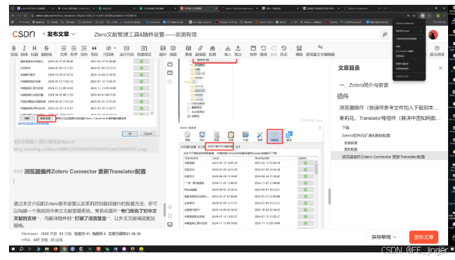Jump to Zotero软件内扩展&更新配置 outline entry
The image size is (455, 260).
[366, 135]
